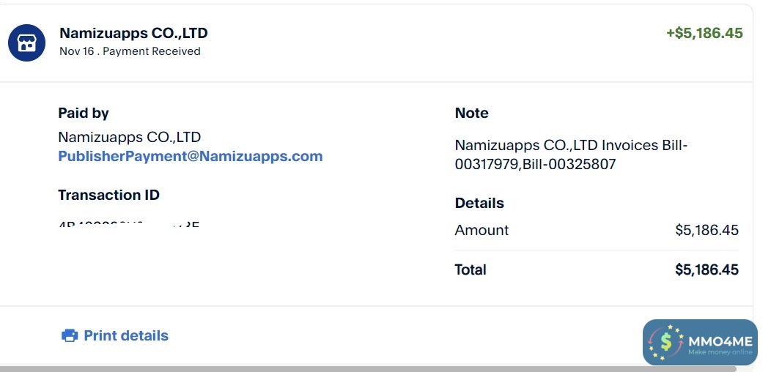This screenshot has height=372, width=771.
Task: Open the Print details link
Action: pyautogui.click(x=125, y=335)
